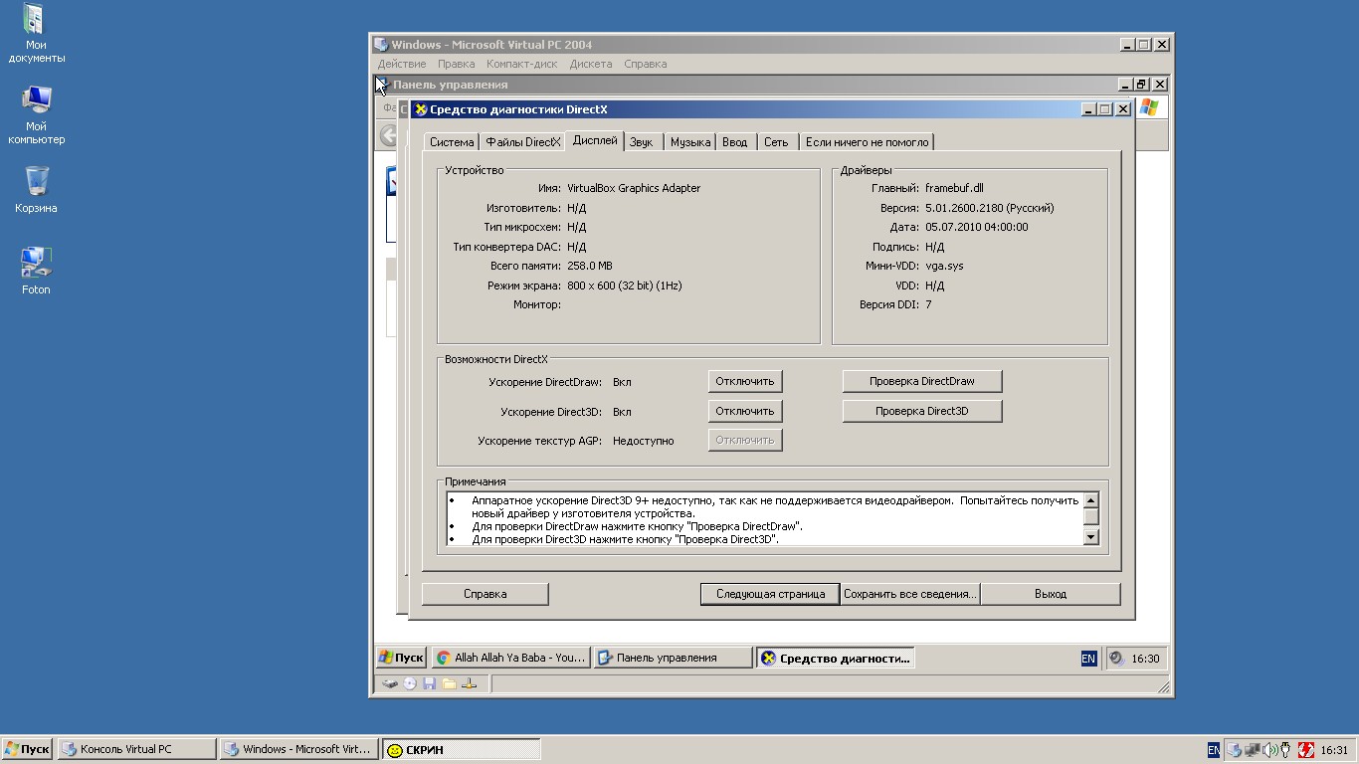Click the host tray power plug icon
The height and width of the screenshot is (764, 1359).
point(1285,750)
